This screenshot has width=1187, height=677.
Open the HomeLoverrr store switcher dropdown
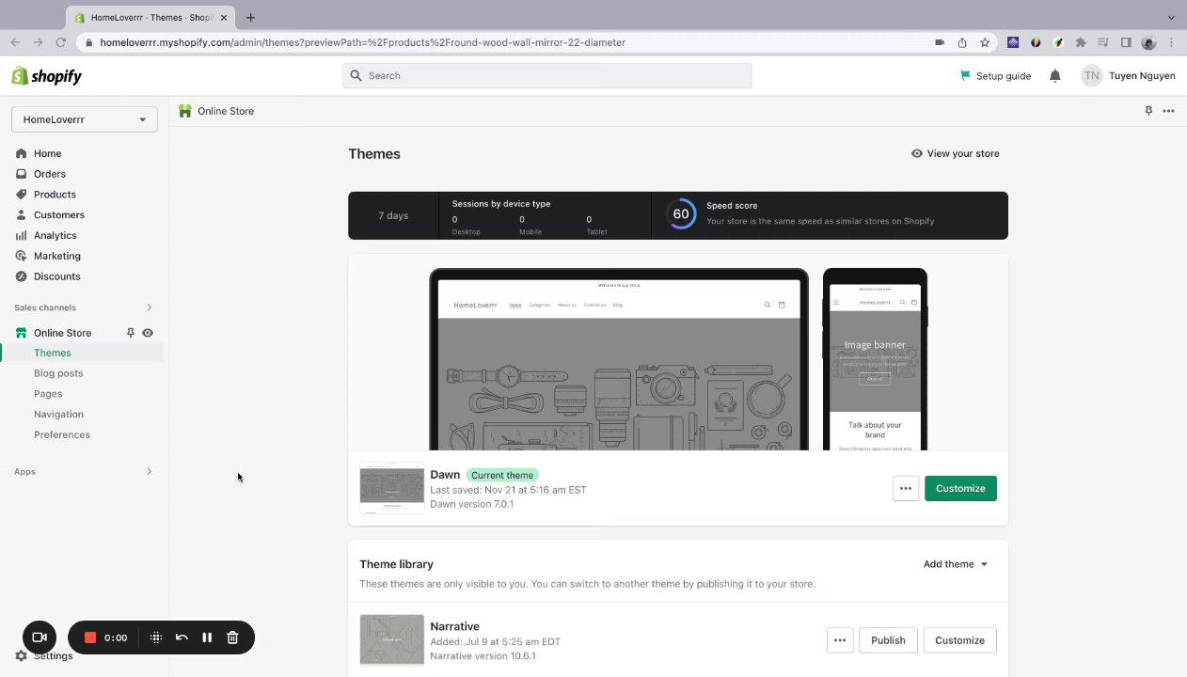point(85,119)
